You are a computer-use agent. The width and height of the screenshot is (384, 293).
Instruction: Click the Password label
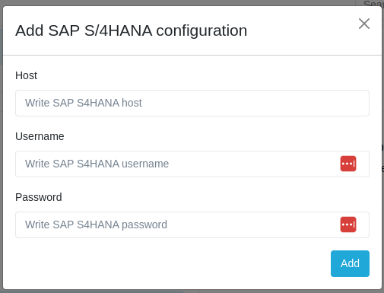[x=39, y=197]
